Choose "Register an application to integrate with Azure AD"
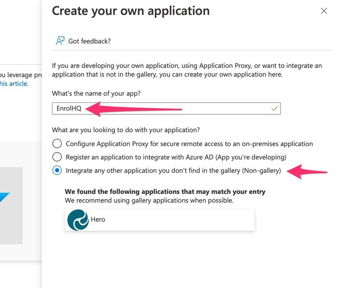 point(57,157)
